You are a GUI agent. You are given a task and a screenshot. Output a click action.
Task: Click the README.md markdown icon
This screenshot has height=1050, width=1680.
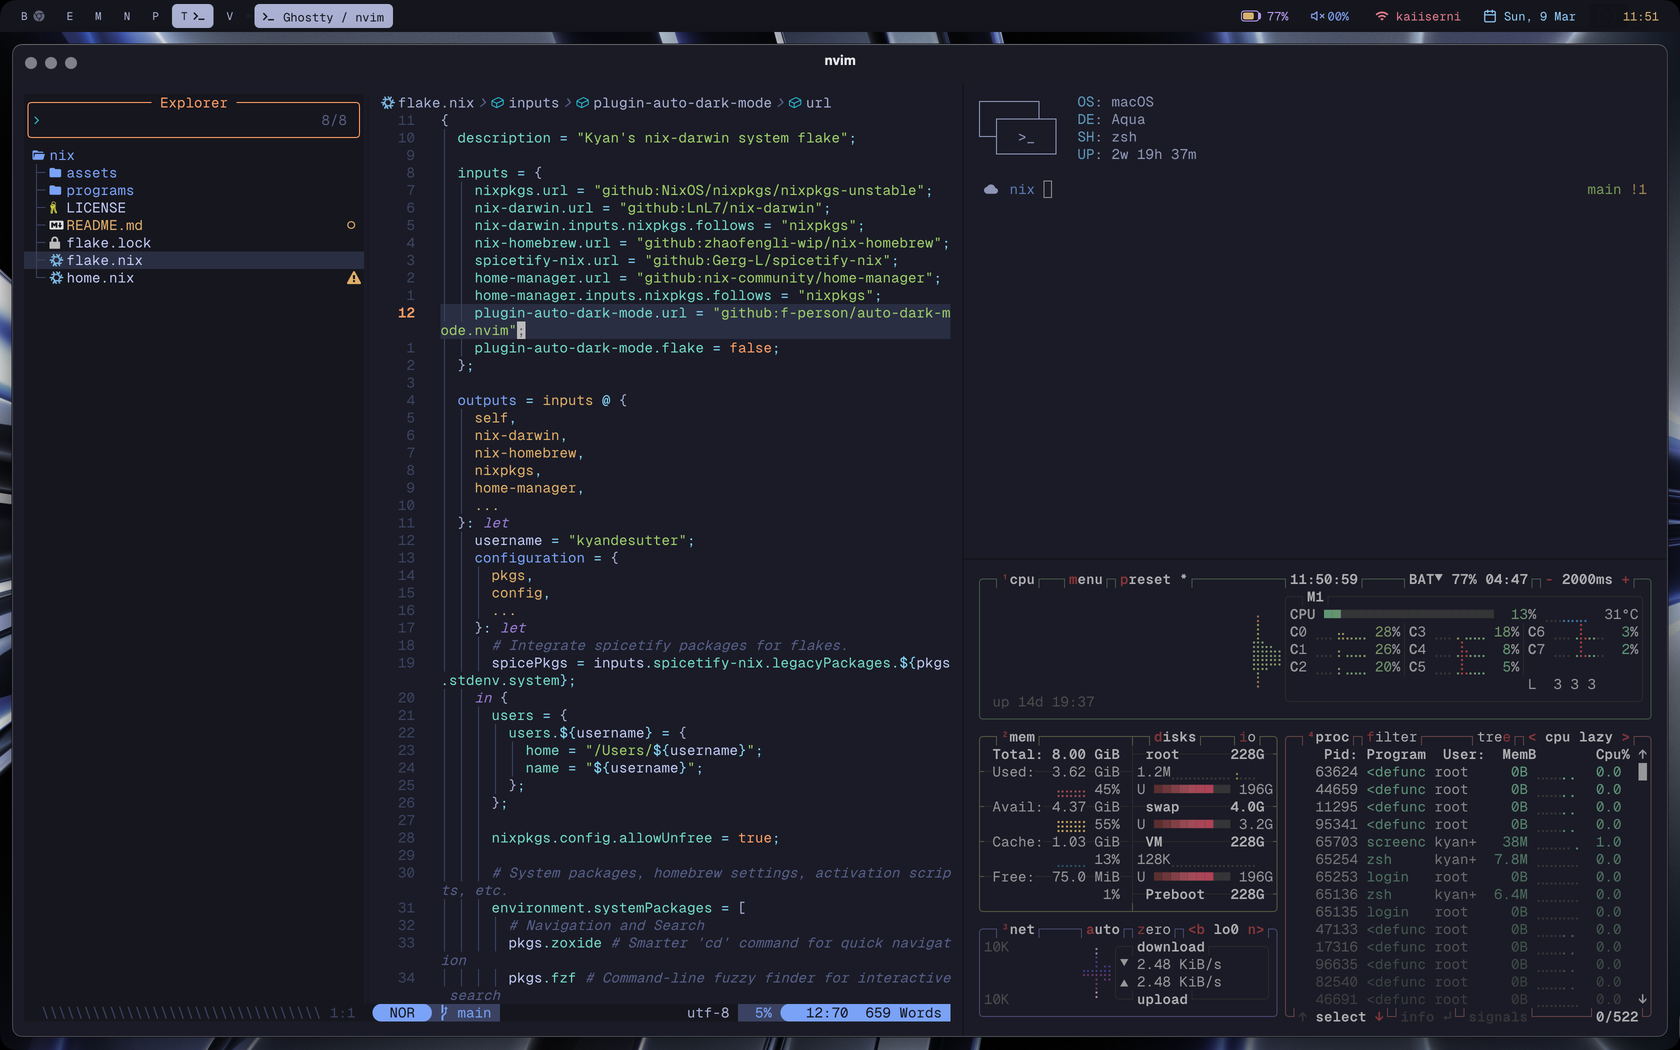pos(56,225)
